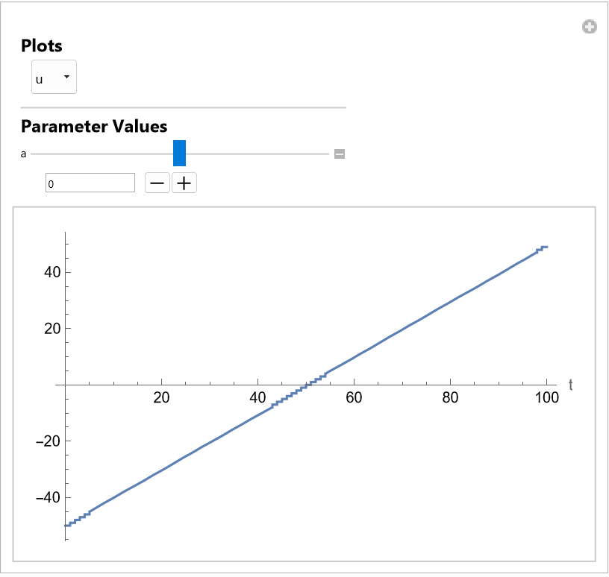
Task: Click the blue curve's start at t=0
Action: [x=67, y=525]
